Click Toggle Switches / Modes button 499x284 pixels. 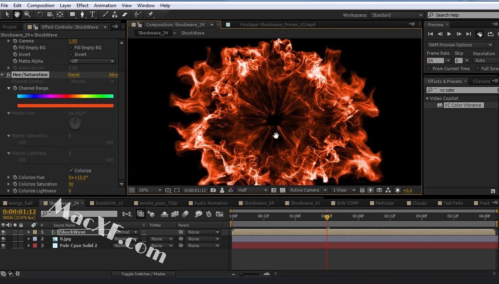143,274
